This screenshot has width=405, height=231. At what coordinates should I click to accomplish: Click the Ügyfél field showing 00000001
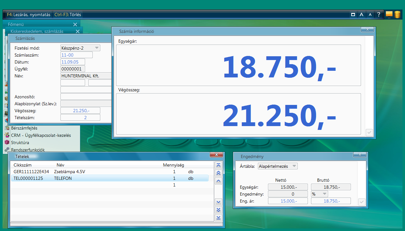tap(73, 69)
